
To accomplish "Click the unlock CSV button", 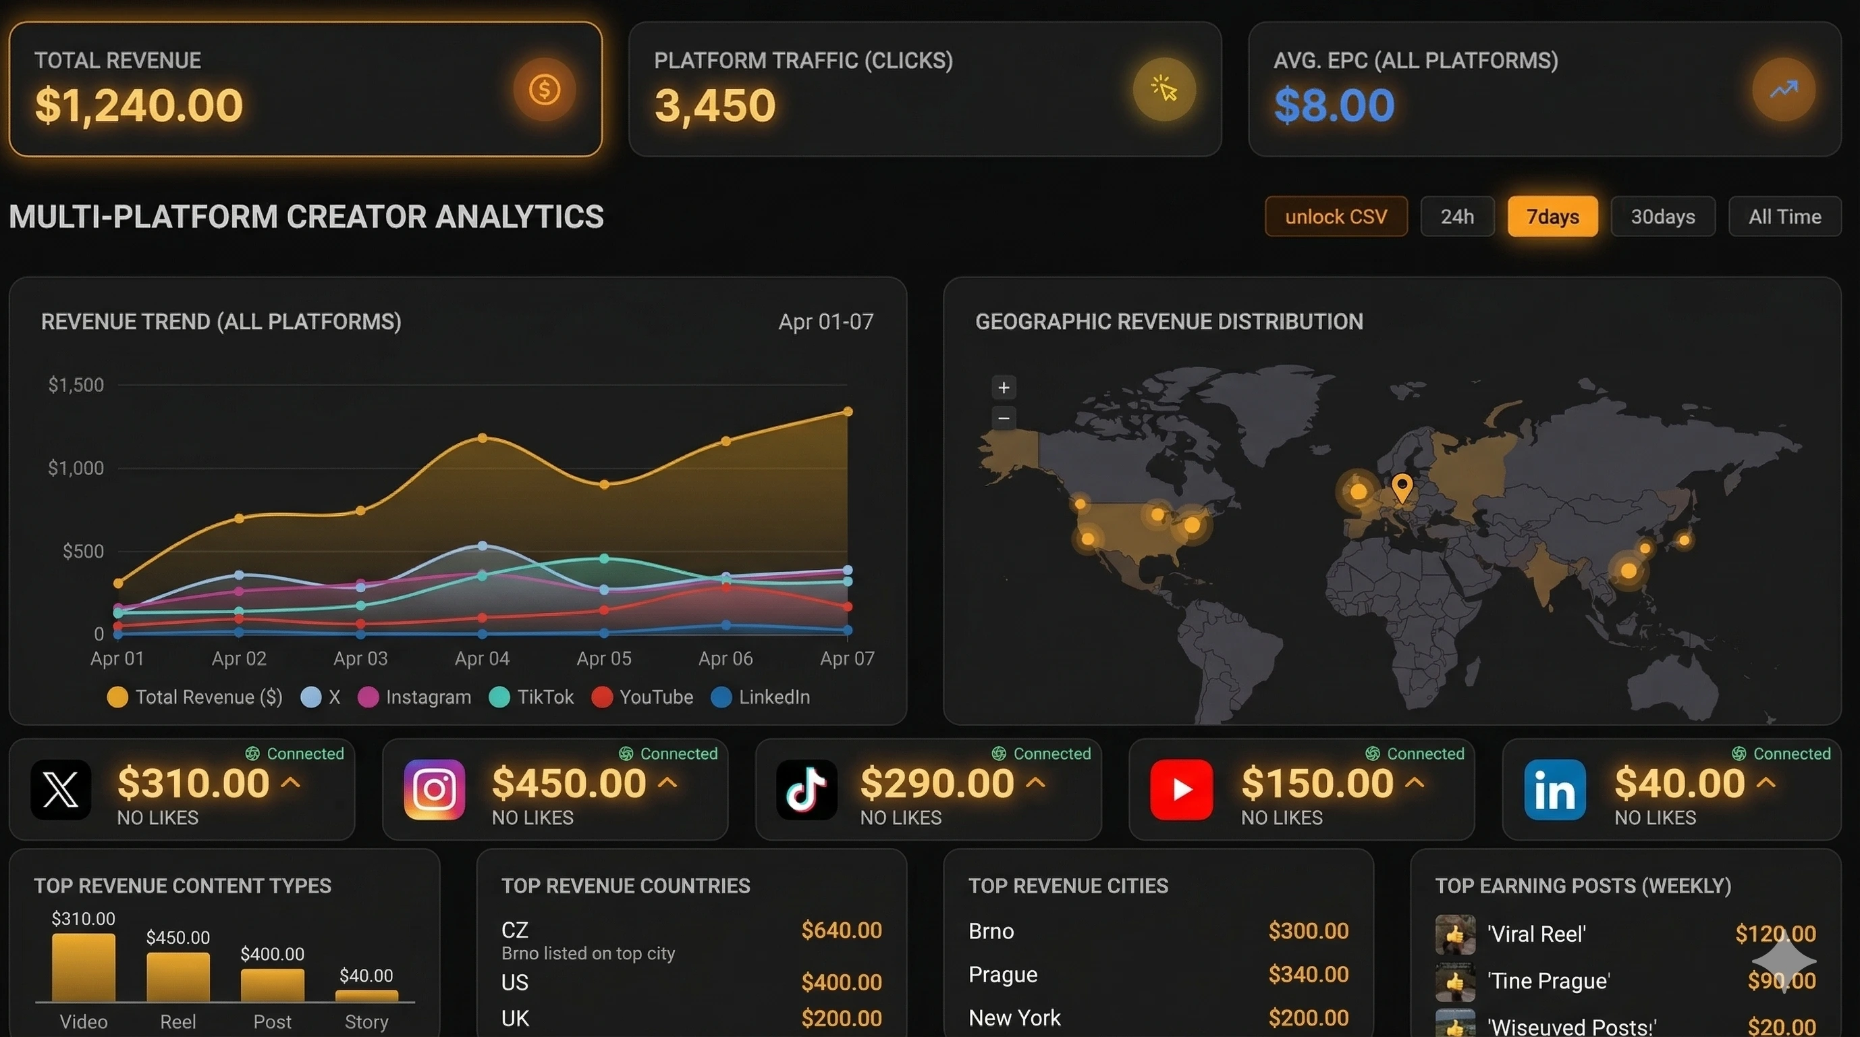I will 1336,216.
